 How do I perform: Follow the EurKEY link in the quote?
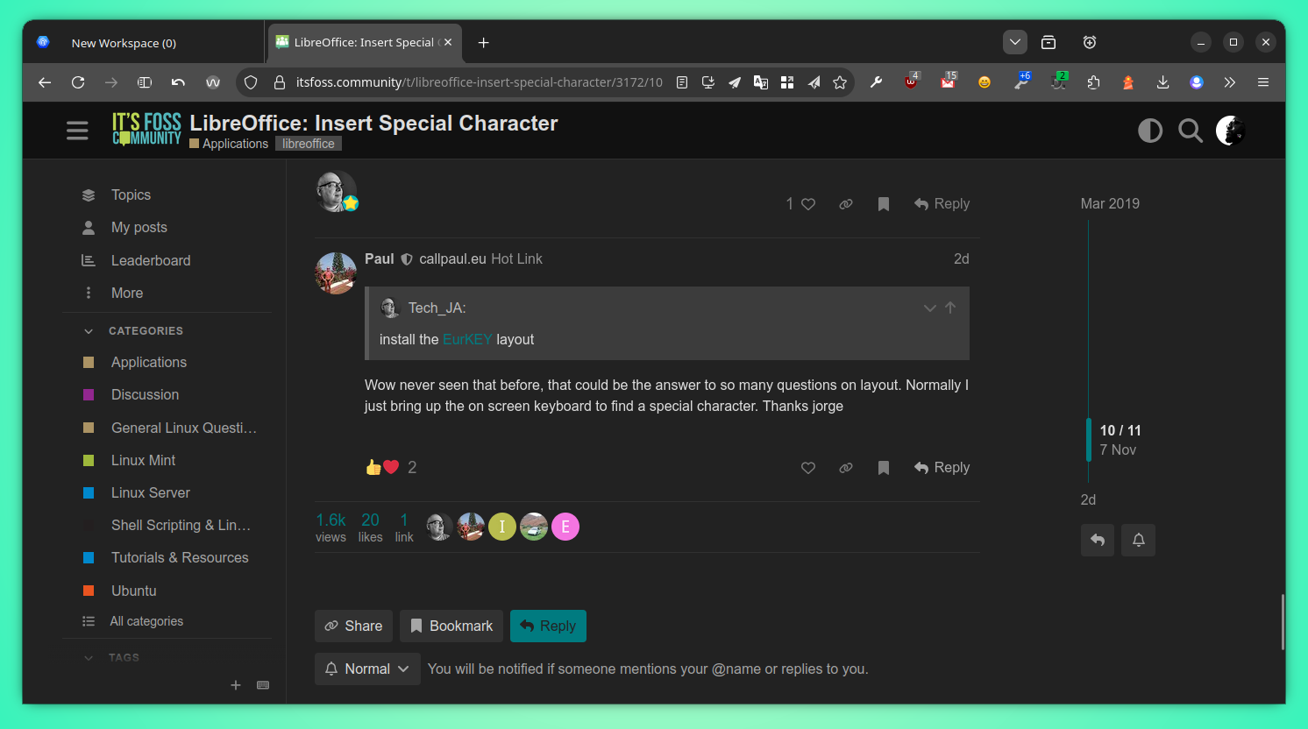466,339
